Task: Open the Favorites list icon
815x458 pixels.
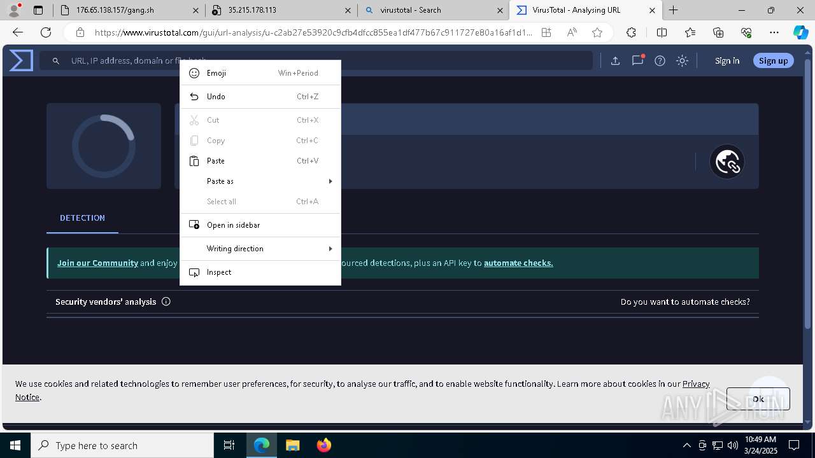Action: pyautogui.click(x=690, y=32)
